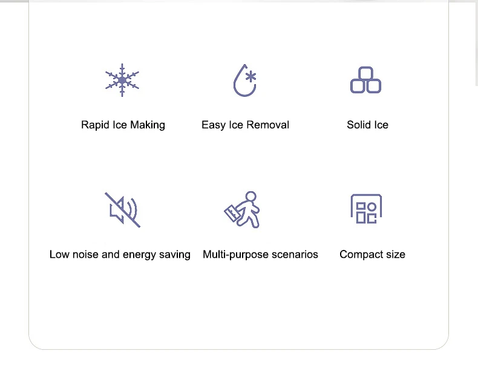Click the head of the walking person icon
This screenshot has width=478, height=374.
coord(250,196)
